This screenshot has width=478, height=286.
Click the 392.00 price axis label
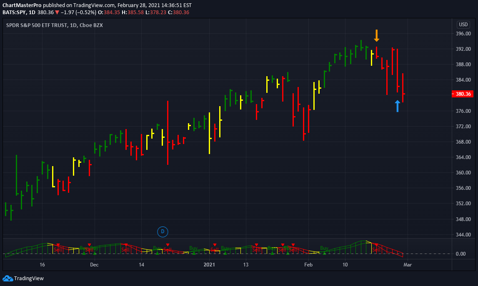pos(463,49)
